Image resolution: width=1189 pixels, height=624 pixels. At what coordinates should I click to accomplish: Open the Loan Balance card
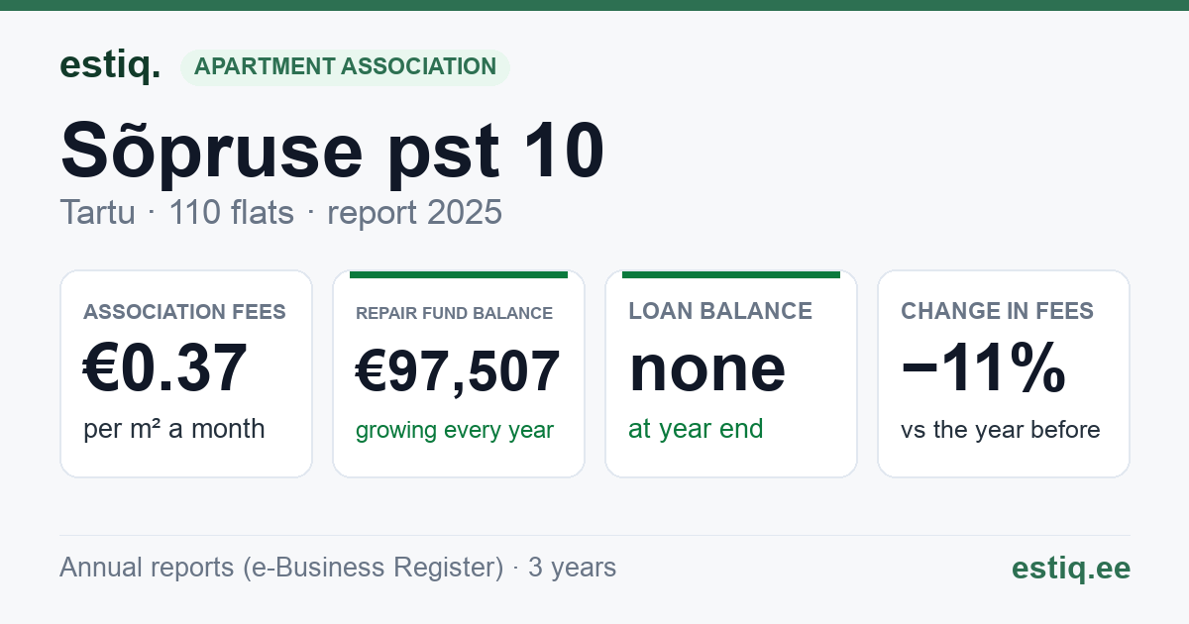click(x=731, y=373)
